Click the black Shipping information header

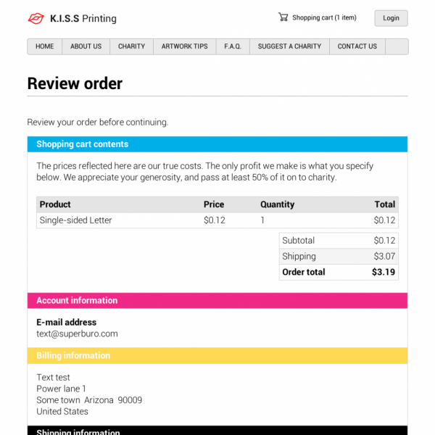(217, 431)
